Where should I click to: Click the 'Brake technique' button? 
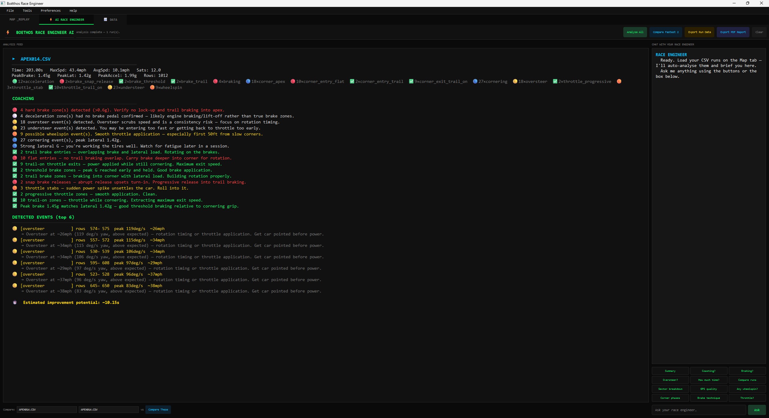click(x=709, y=398)
